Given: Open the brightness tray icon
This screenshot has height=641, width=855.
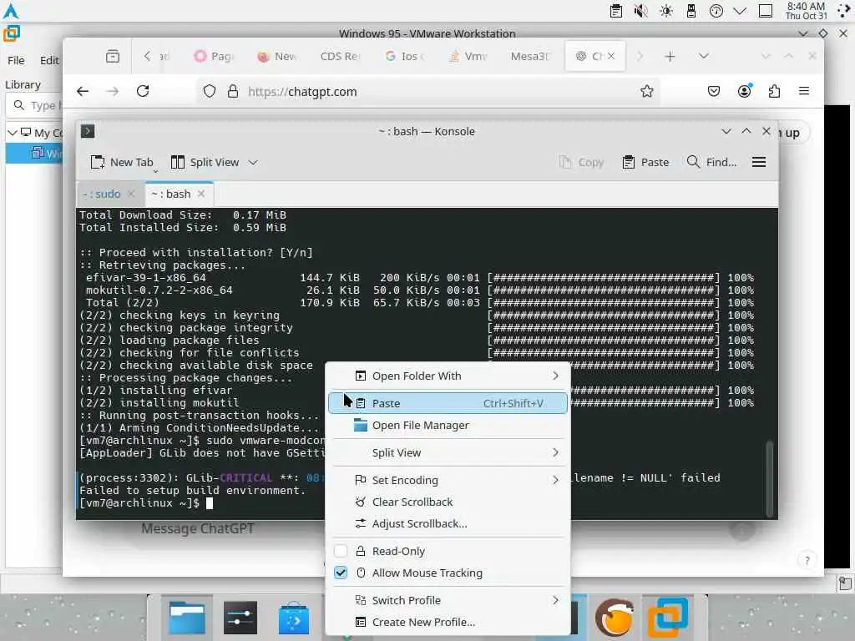Looking at the screenshot, I should click(x=666, y=11).
